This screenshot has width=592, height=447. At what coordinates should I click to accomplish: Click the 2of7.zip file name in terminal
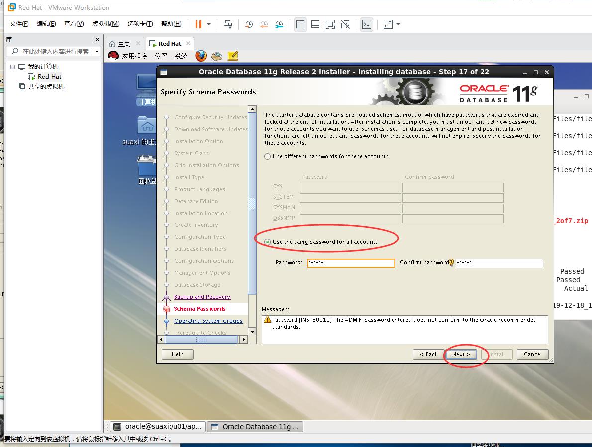pos(572,221)
